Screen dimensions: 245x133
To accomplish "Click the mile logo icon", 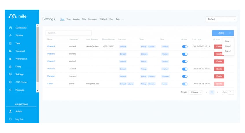I will (12, 16).
